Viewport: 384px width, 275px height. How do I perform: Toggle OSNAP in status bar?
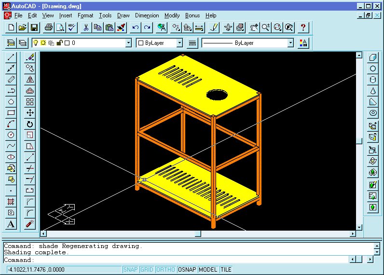[x=187, y=270]
